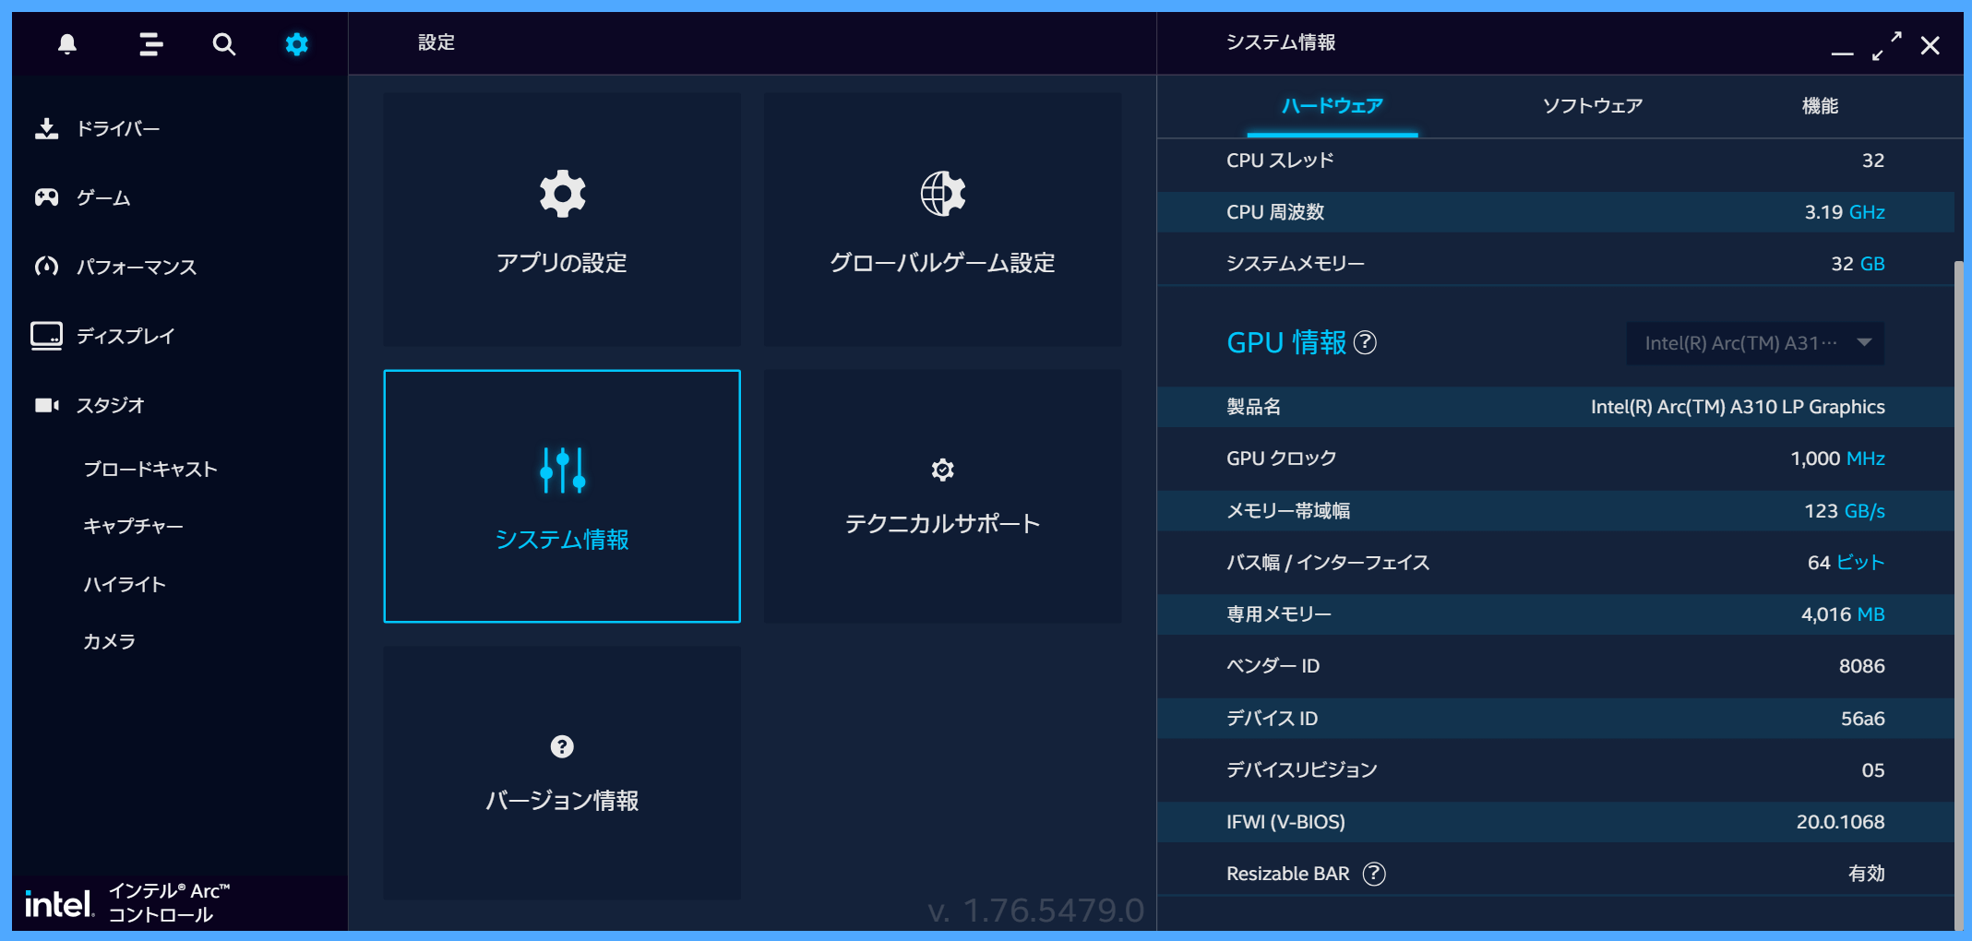Click the blue settings gear icon
Screen dimensions: 1972x941
(x=296, y=43)
